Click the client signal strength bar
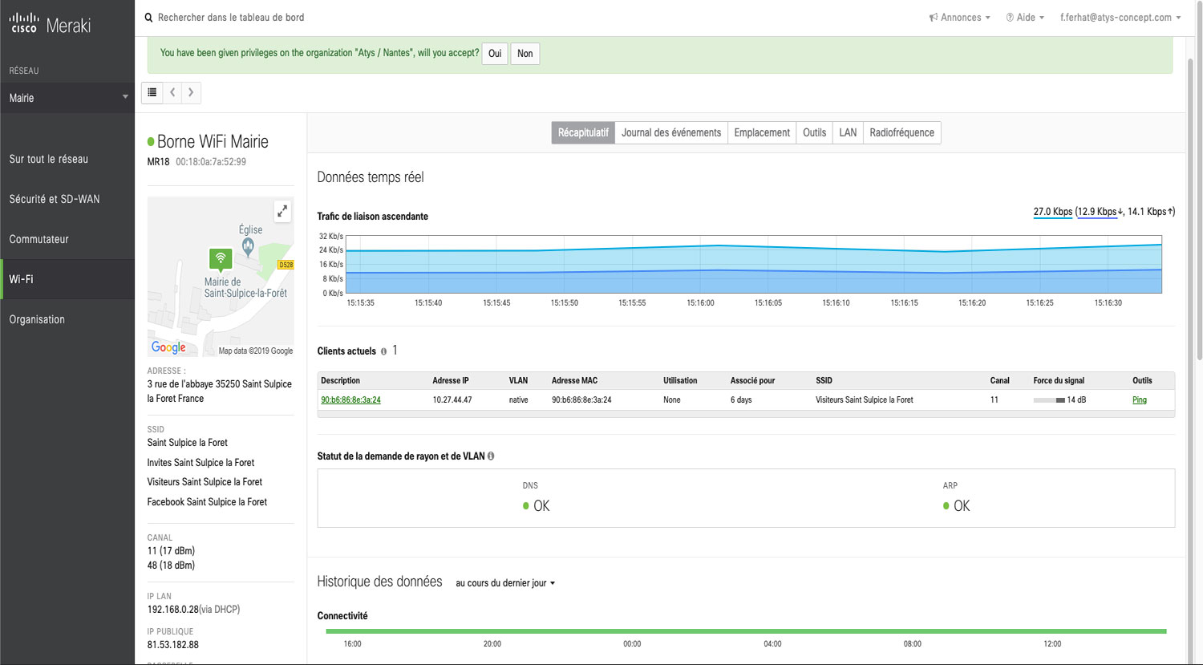Image resolution: width=1203 pixels, height=665 pixels. (x=1049, y=399)
